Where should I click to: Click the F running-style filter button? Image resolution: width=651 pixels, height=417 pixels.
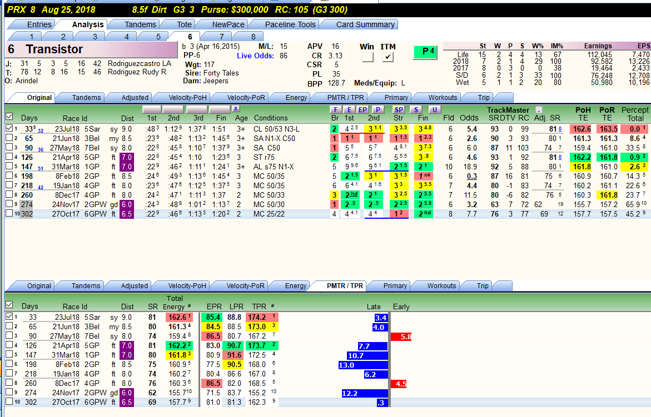click(x=335, y=109)
